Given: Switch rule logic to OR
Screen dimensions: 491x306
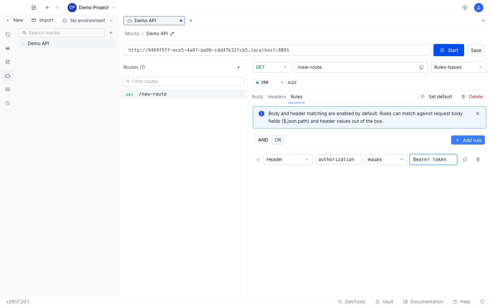Looking at the screenshot, I should click(x=278, y=140).
